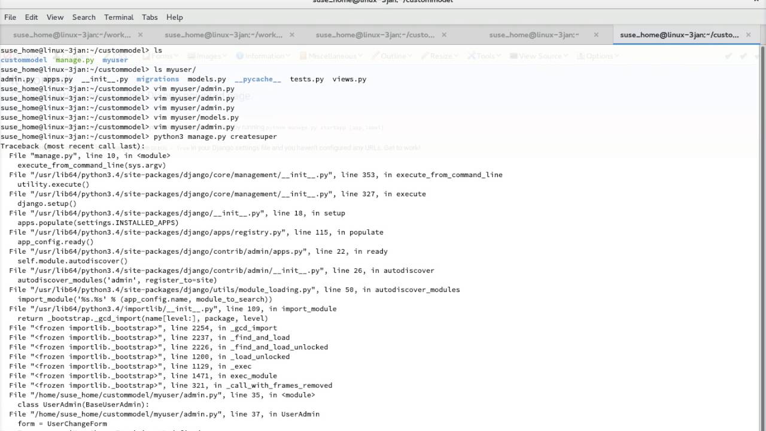Click the 'python3 manage.py createsuper' command

point(215,136)
